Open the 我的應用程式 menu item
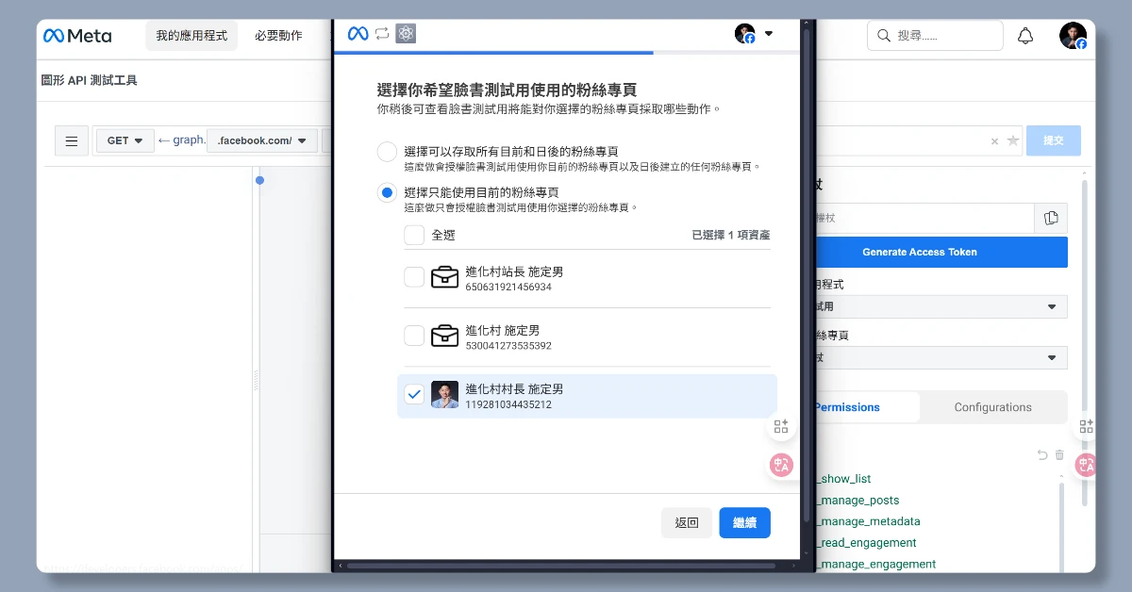1132x592 pixels. [191, 36]
